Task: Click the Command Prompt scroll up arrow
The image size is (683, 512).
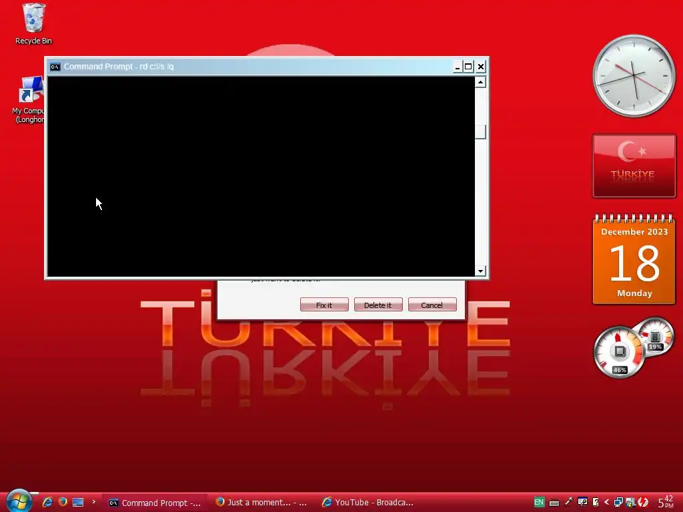Action: 480,82
